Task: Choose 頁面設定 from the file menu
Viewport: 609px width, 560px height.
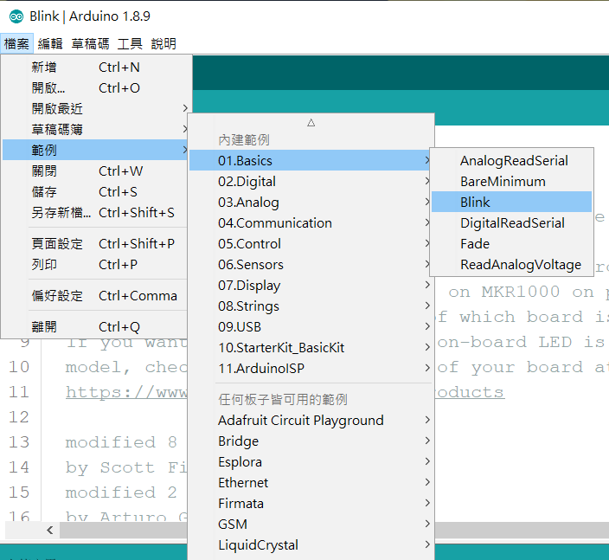Action: coord(95,244)
